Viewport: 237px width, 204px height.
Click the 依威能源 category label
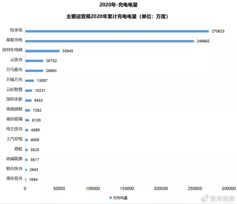point(14,158)
